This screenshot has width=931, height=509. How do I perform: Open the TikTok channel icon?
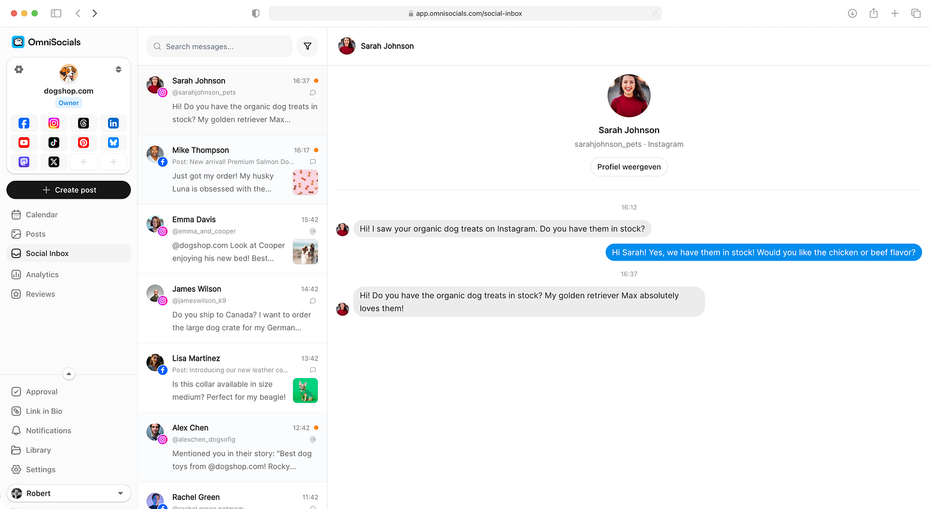pos(54,142)
